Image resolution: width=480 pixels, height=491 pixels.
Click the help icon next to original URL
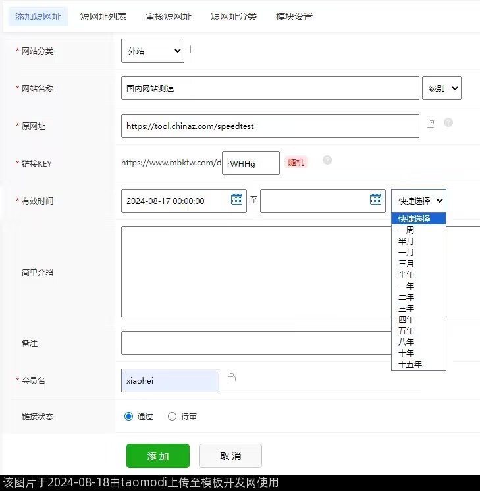pos(448,123)
